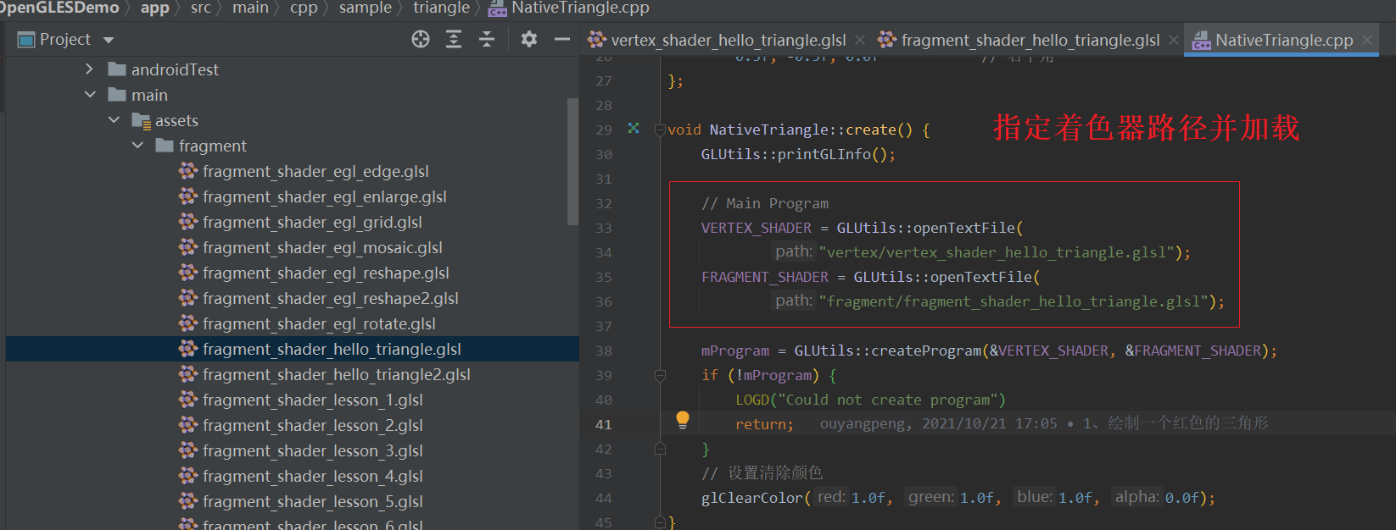
Task: Select androidTest folder in the tree
Action: click(175, 69)
